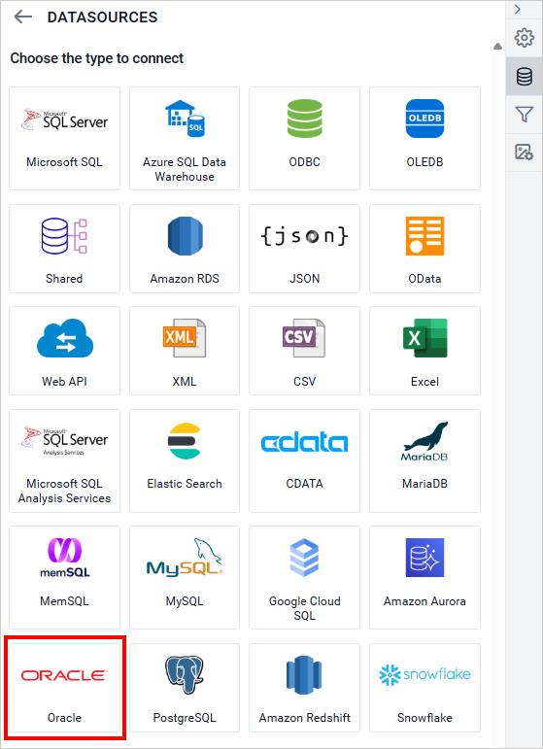Screen dimensions: 543x749
Task: Select the JSON datasource tile
Action: 304,249
